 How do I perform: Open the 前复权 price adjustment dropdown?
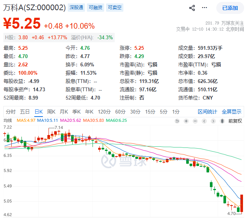pos(235,121)
